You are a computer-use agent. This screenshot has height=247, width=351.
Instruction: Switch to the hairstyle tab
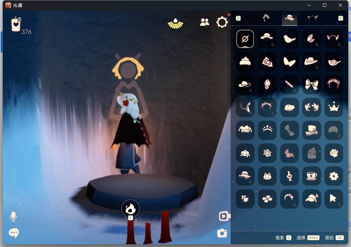(x=266, y=18)
